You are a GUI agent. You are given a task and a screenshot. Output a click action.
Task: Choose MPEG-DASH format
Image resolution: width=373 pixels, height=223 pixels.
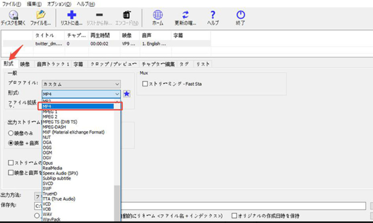[x=78, y=127]
